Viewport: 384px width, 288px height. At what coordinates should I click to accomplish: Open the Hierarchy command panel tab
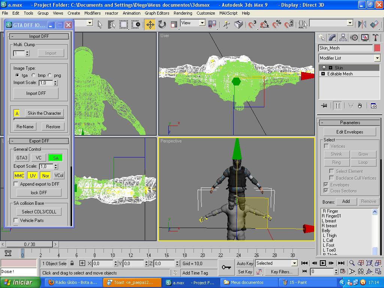pos(343,37)
